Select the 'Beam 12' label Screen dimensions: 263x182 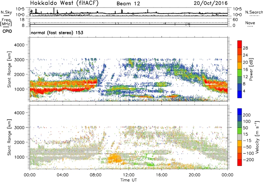[128, 4]
